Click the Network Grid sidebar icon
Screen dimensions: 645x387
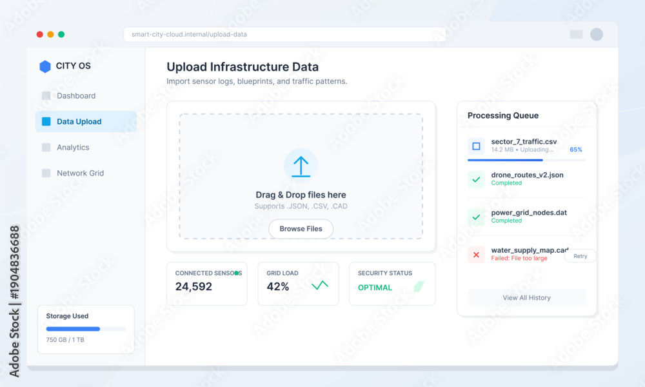pyautogui.click(x=46, y=173)
